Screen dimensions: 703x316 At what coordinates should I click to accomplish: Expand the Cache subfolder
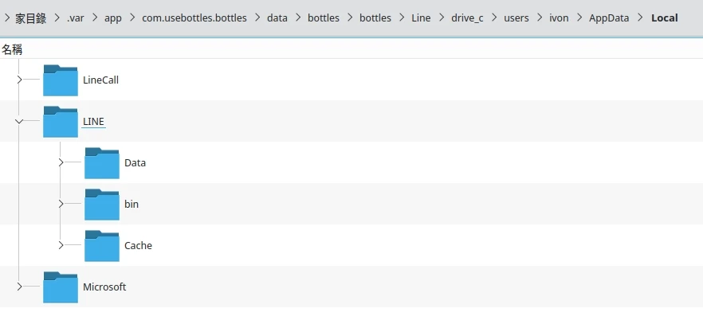[x=61, y=245]
